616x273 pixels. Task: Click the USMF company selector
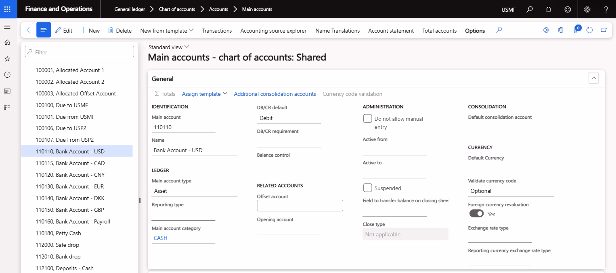[x=508, y=10]
